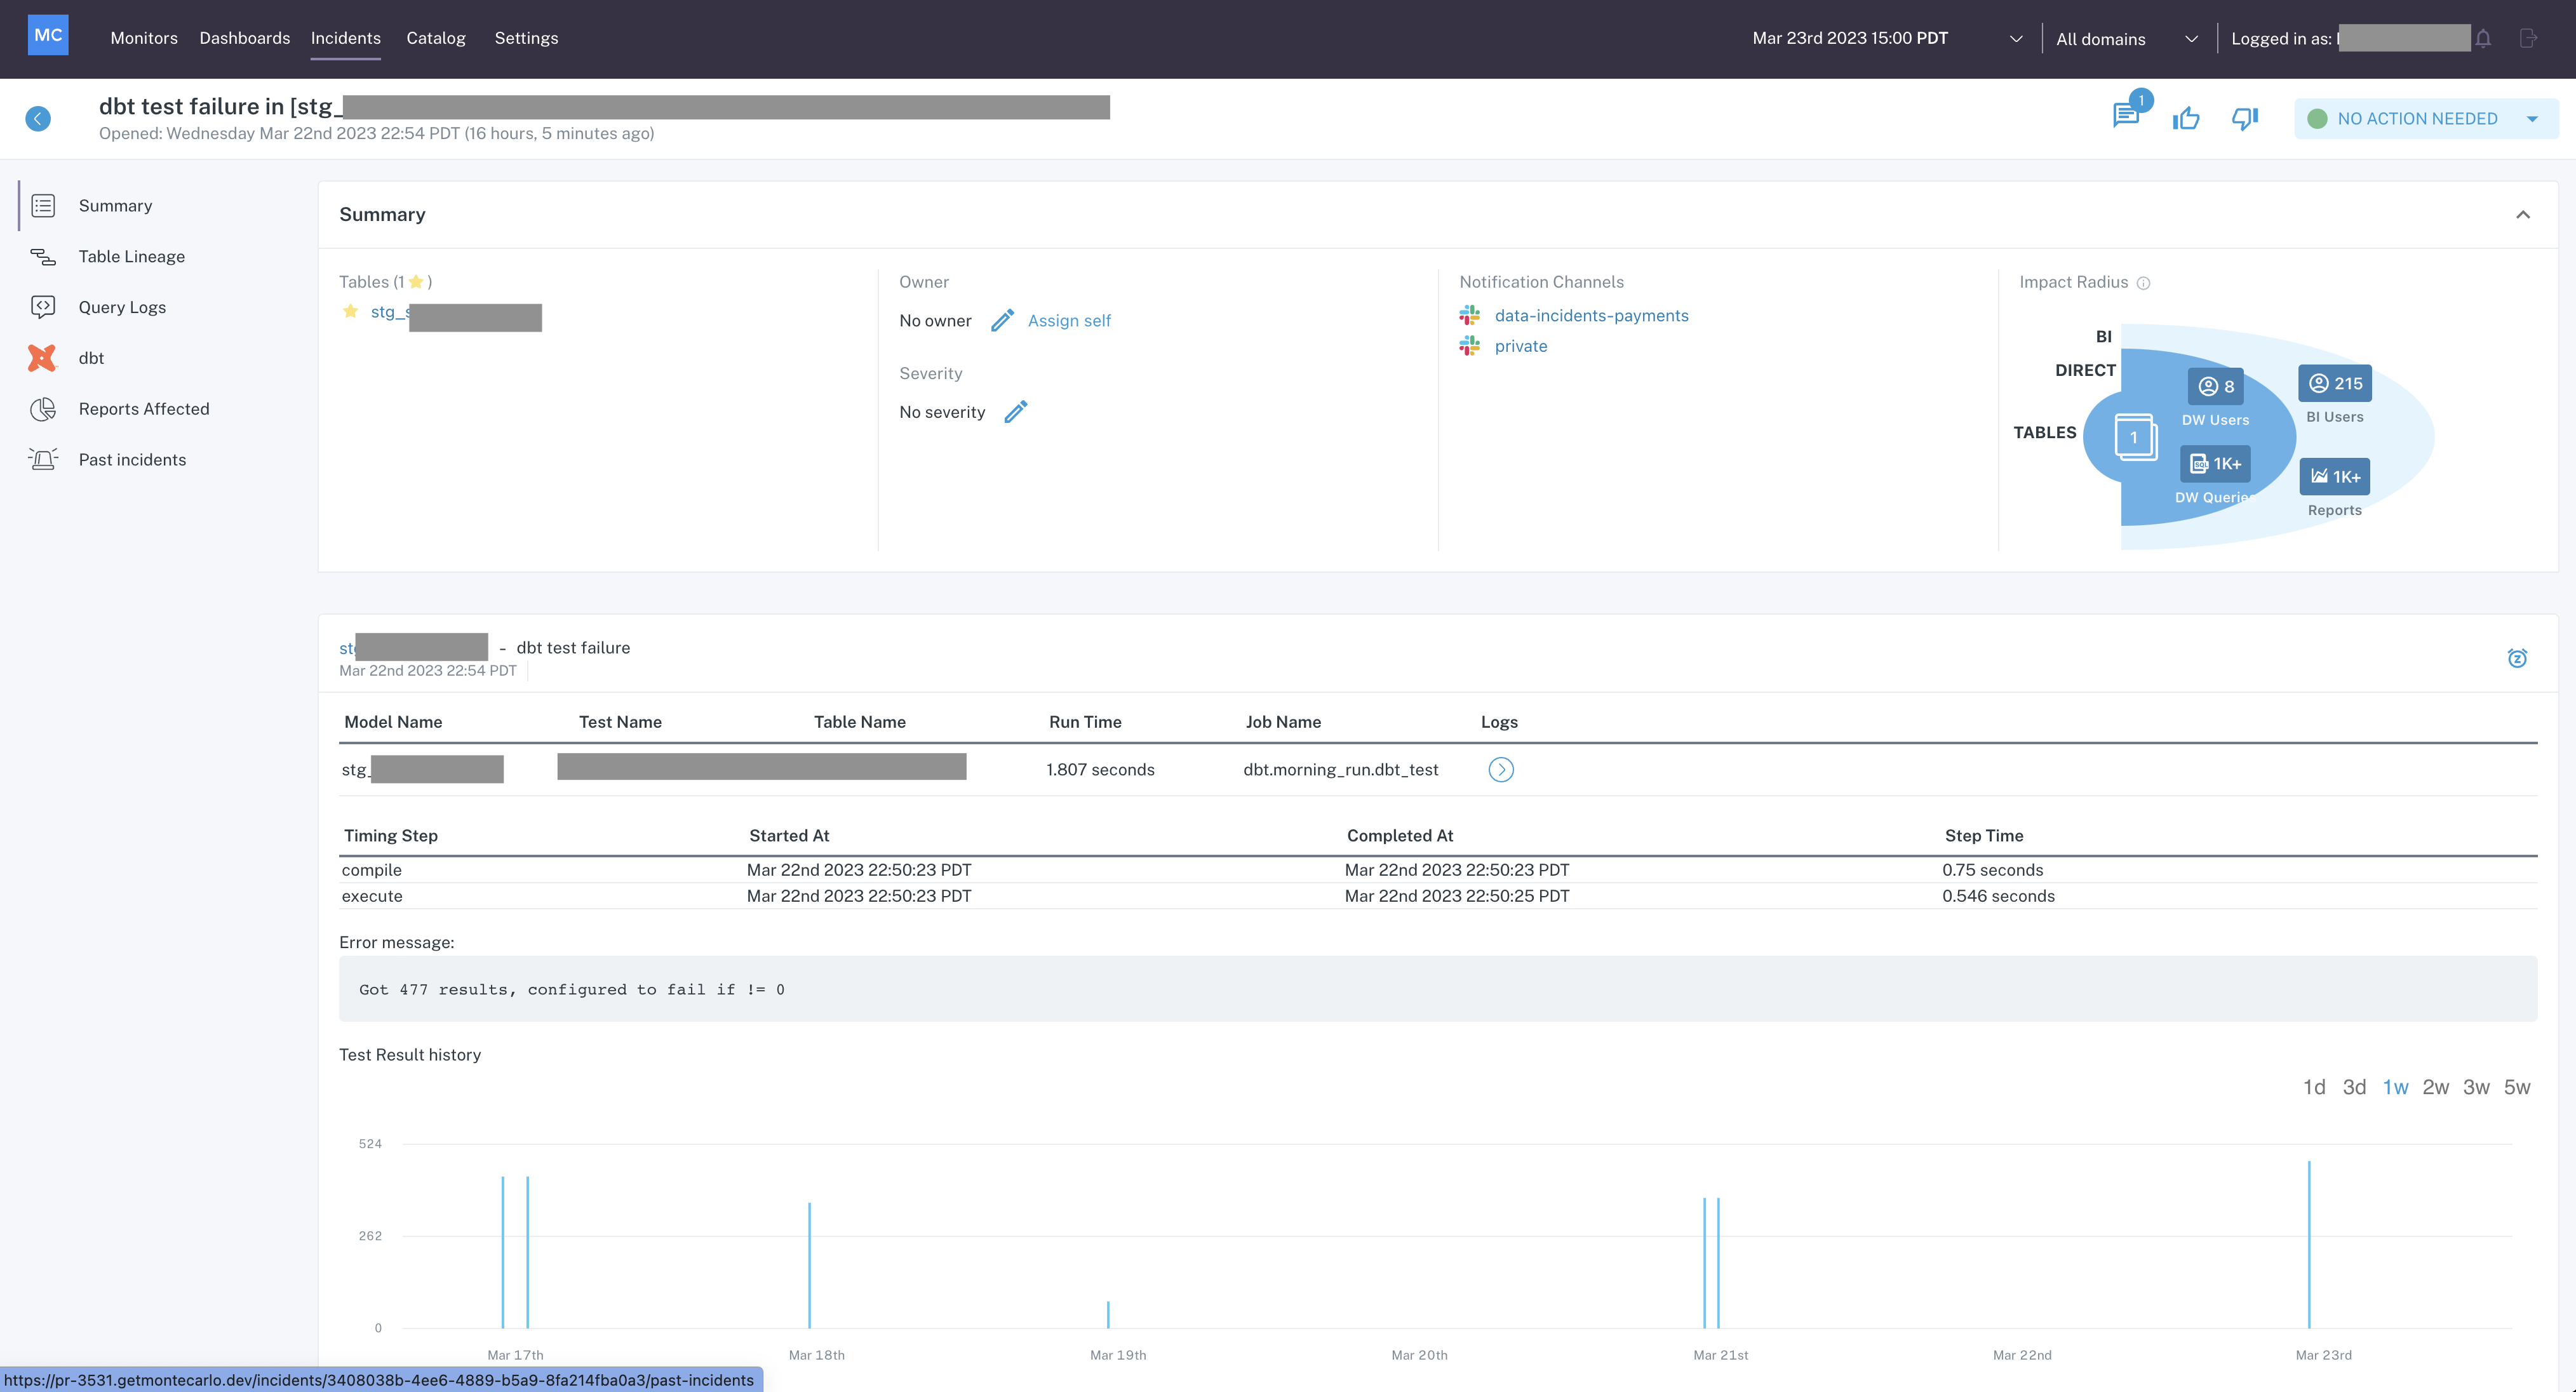The height and width of the screenshot is (1392, 2576).
Task: Edit the severity with the pencil icon
Action: point(1016,412)
